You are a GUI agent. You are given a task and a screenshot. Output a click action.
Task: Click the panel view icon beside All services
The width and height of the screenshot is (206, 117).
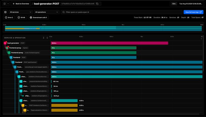[5, 12]
